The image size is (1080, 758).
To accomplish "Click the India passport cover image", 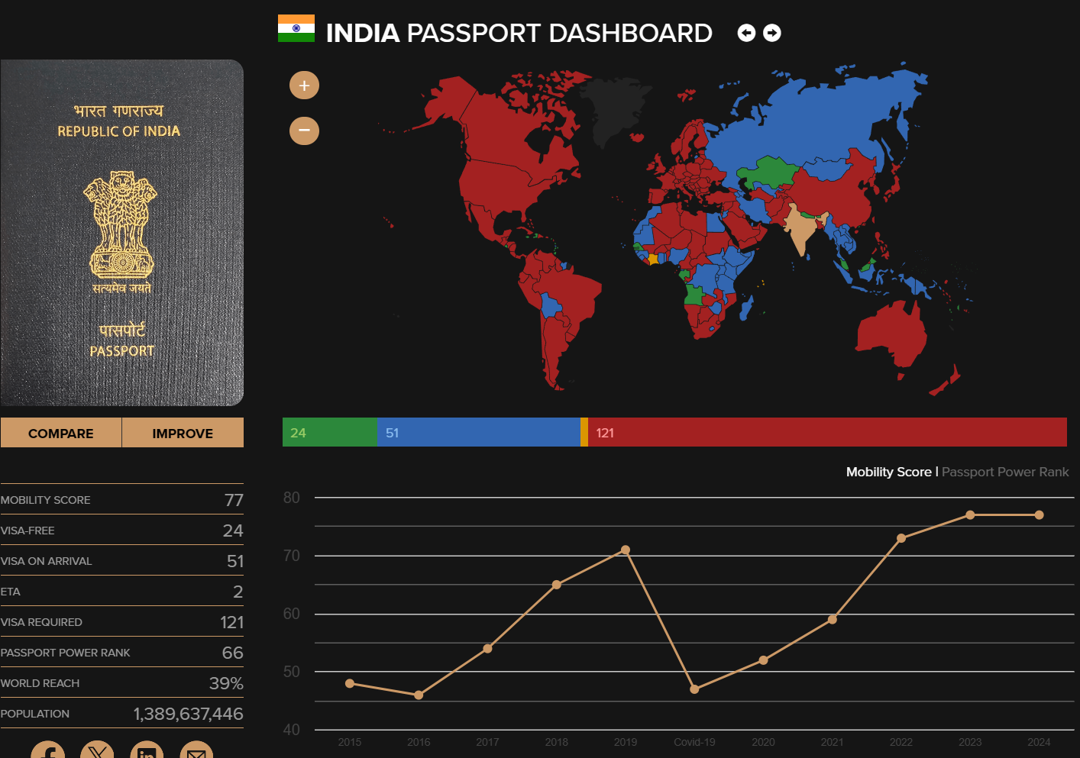I will 122,233.
